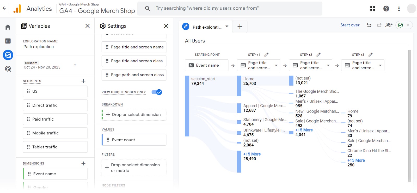Share exploration using the add-people icon
Image resolution: width=417 pixels, height=193 pixels.
pos(389,25)
